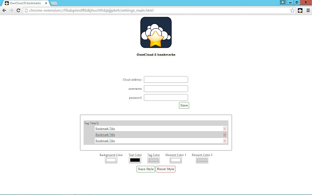The image size is (312, 195).
Task: Open the Element Color 1 picker
Action: coord(175,160)
